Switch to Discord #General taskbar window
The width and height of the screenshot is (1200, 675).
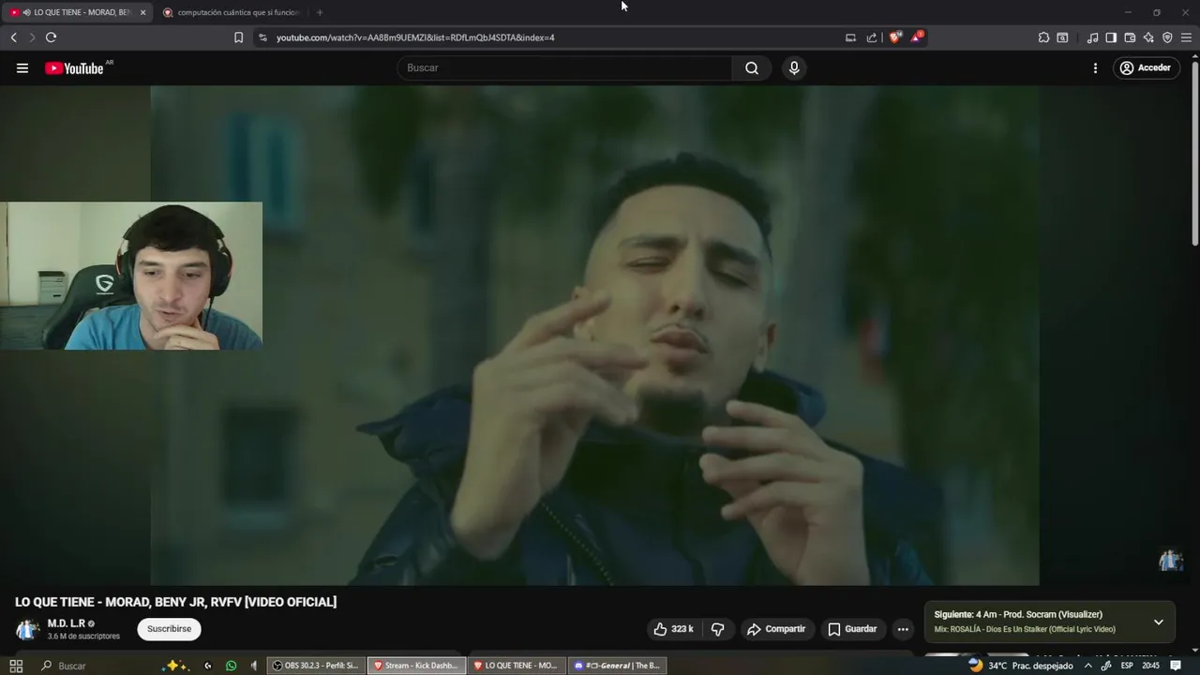click(618, 666)
